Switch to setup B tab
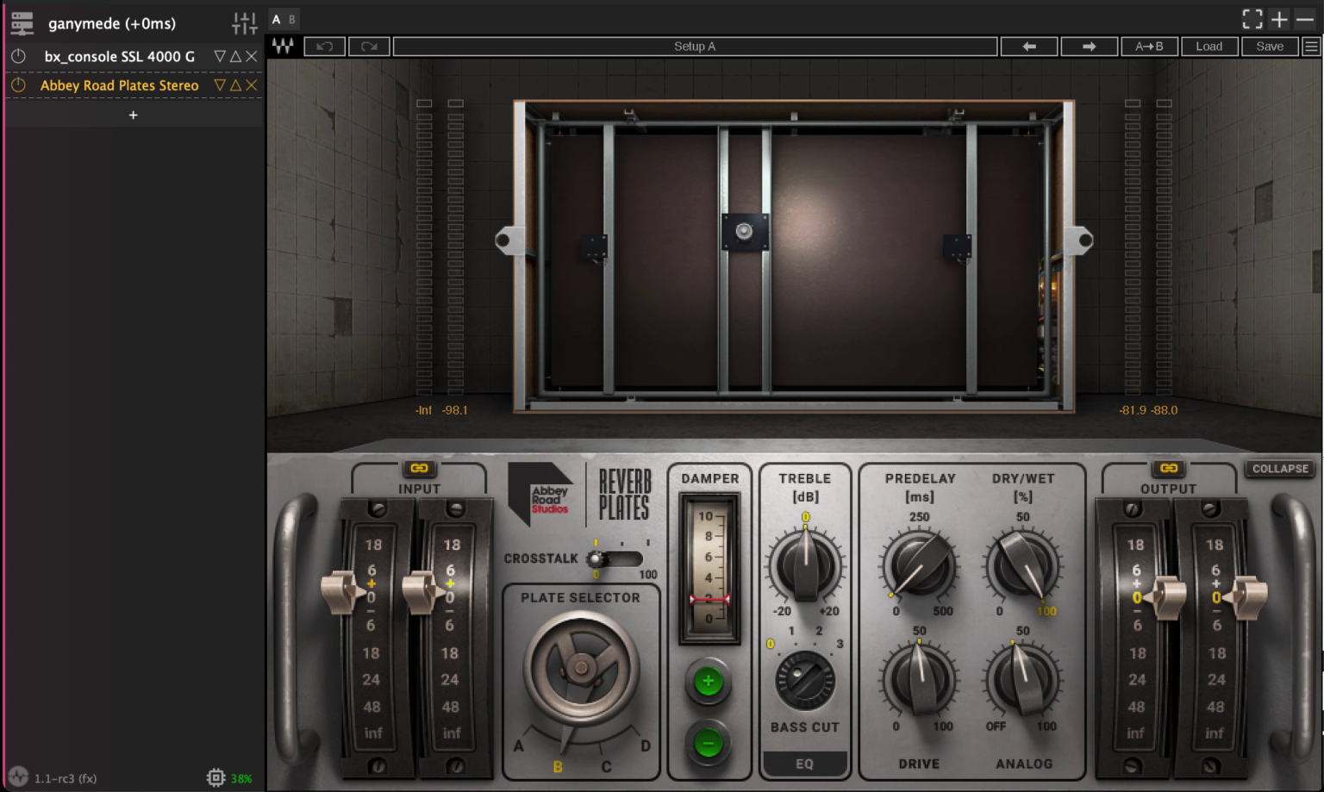This screenshot has height=792, width=1324. click(292, 18)
